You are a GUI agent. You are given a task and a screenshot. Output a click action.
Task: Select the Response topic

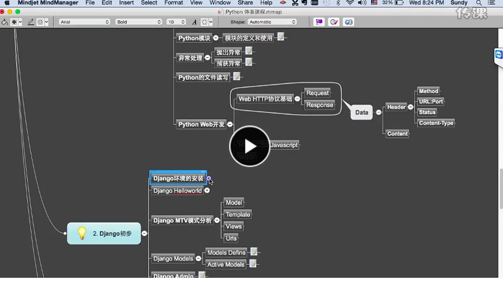coord(320,105)
